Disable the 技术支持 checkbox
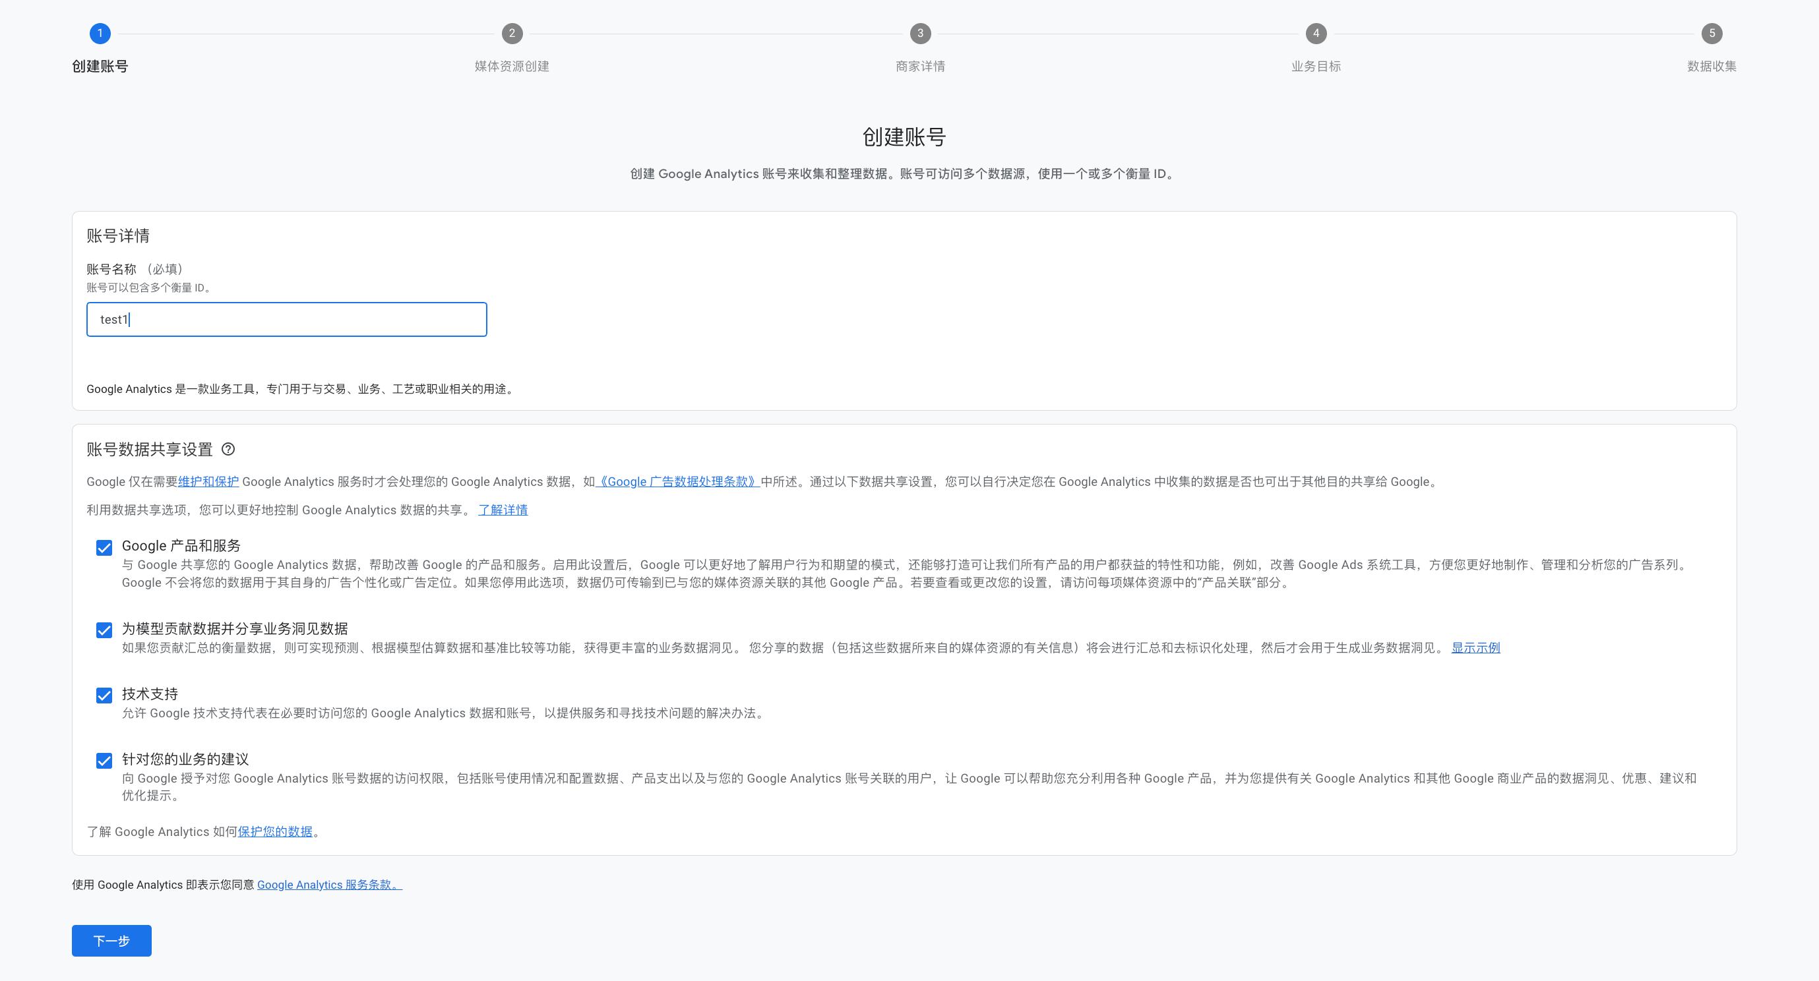1819x981 pixels. 104,696
